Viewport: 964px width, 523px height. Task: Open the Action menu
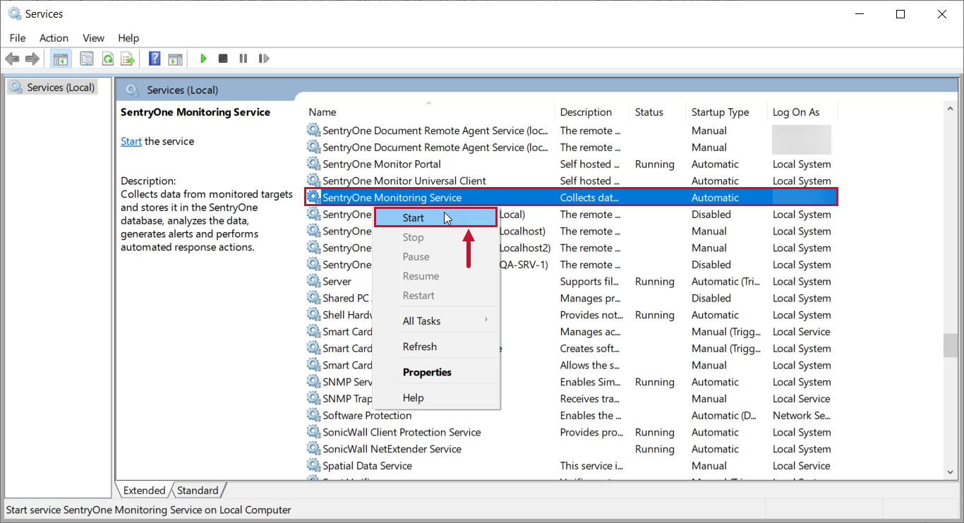point(54,38)
